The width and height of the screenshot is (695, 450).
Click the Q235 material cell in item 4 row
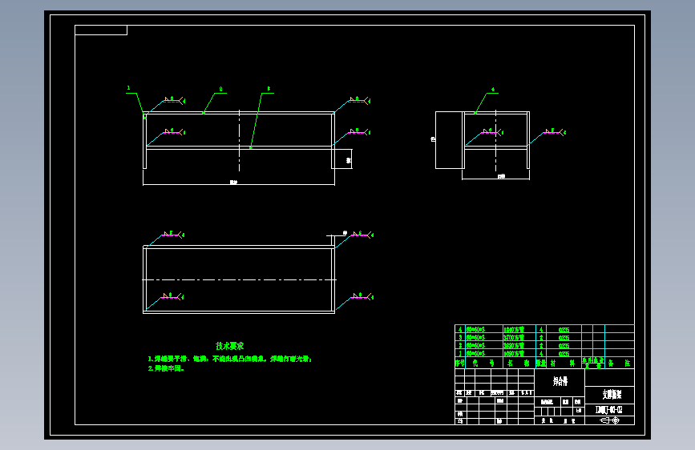click(564, 330)
